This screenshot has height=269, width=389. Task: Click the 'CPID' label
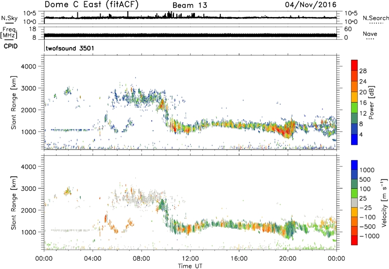pos(11,46)
